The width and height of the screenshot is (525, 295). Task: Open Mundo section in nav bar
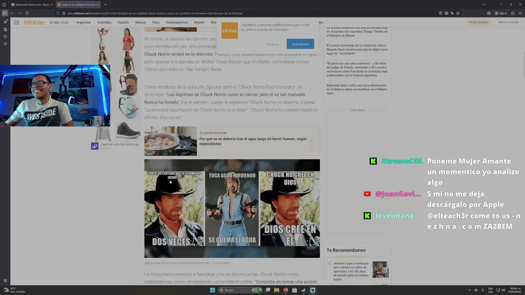[199, 22]
